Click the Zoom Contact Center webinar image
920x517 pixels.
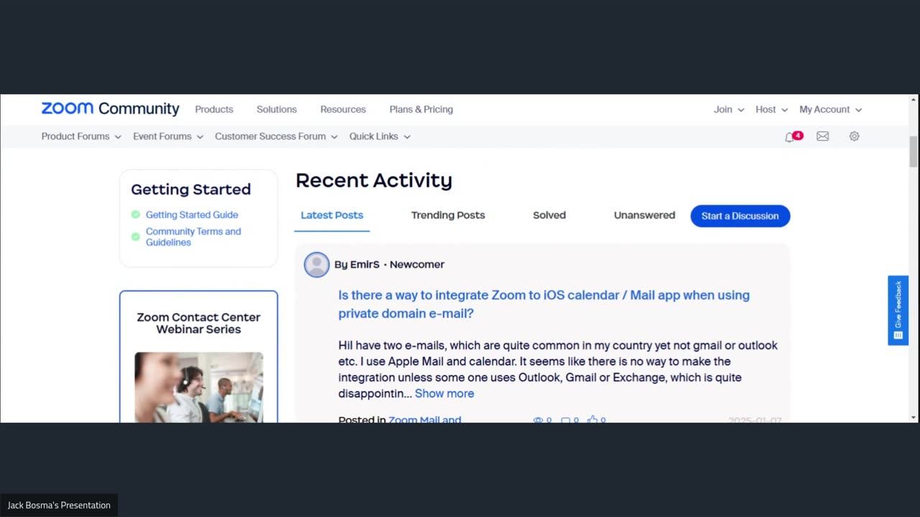(199, 387)
